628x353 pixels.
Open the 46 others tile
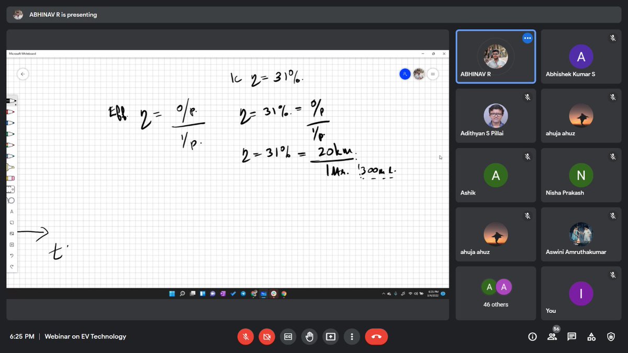coord(496,293)
